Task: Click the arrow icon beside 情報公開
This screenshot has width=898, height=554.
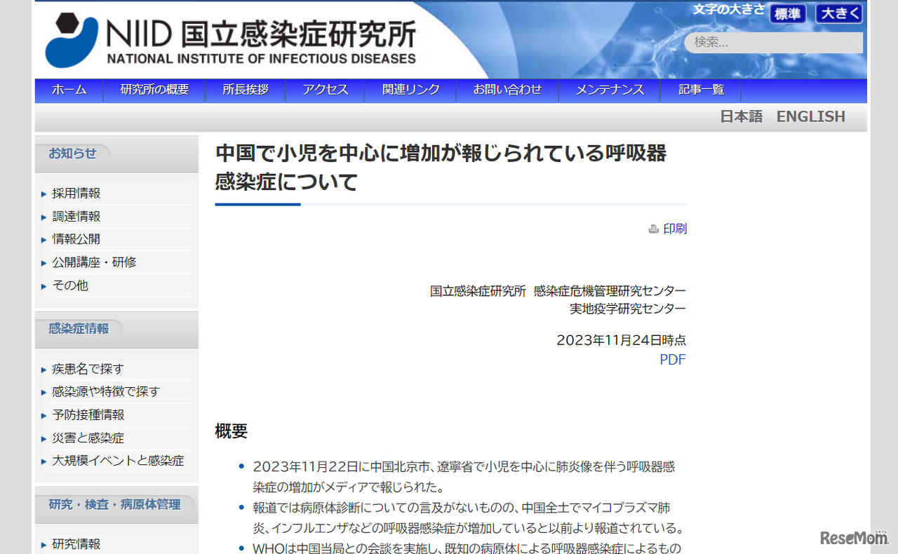Action: click(x=44, y=239)
